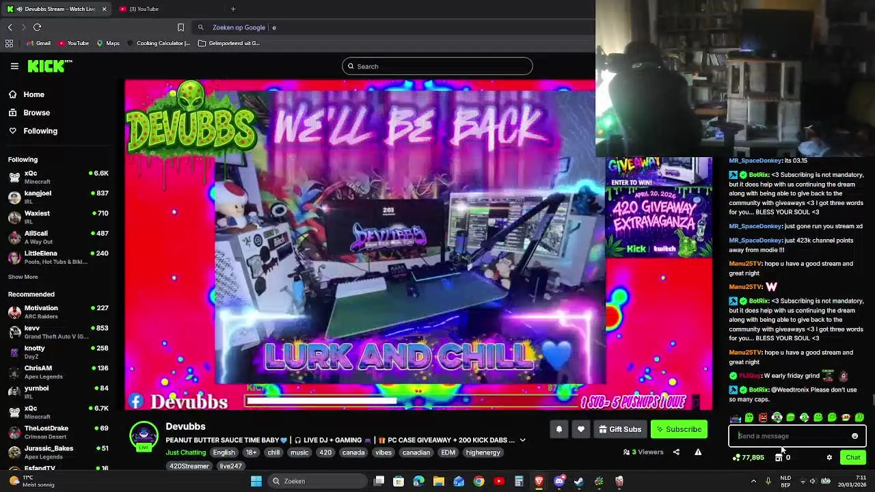Click the English language tag
The width and height of the screenshot is (875, 492).
pyautogui.click(x=224, y=452)
